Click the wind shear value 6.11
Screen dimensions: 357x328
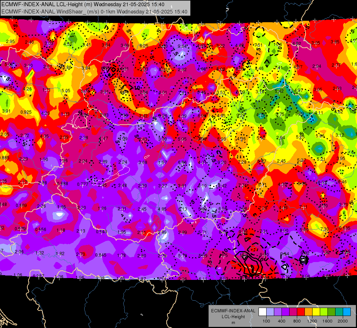tap(203, 279)
